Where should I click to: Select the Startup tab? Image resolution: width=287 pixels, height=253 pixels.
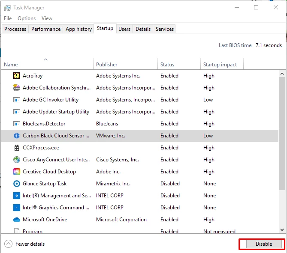click(105, 28)
